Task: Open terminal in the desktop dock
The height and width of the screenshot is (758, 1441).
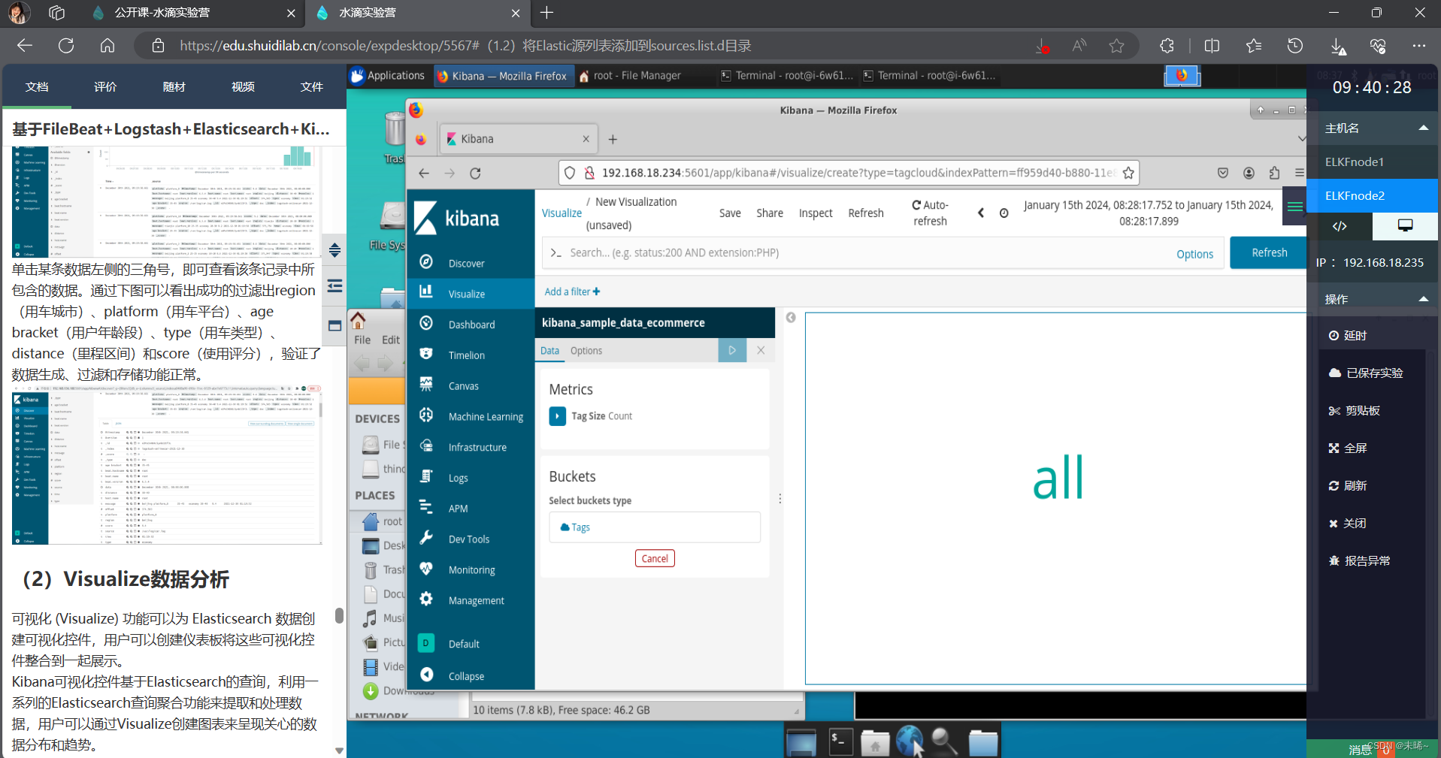Action: pyautogui.click(x=840, y=741)
